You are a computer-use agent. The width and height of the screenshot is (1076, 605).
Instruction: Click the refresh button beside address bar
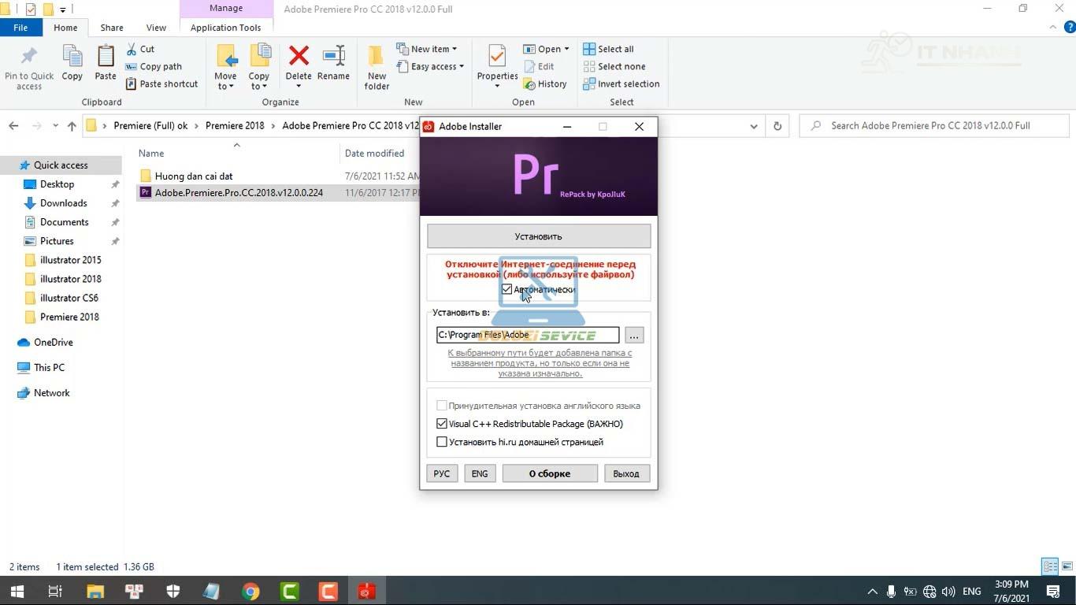pos(777,126)
